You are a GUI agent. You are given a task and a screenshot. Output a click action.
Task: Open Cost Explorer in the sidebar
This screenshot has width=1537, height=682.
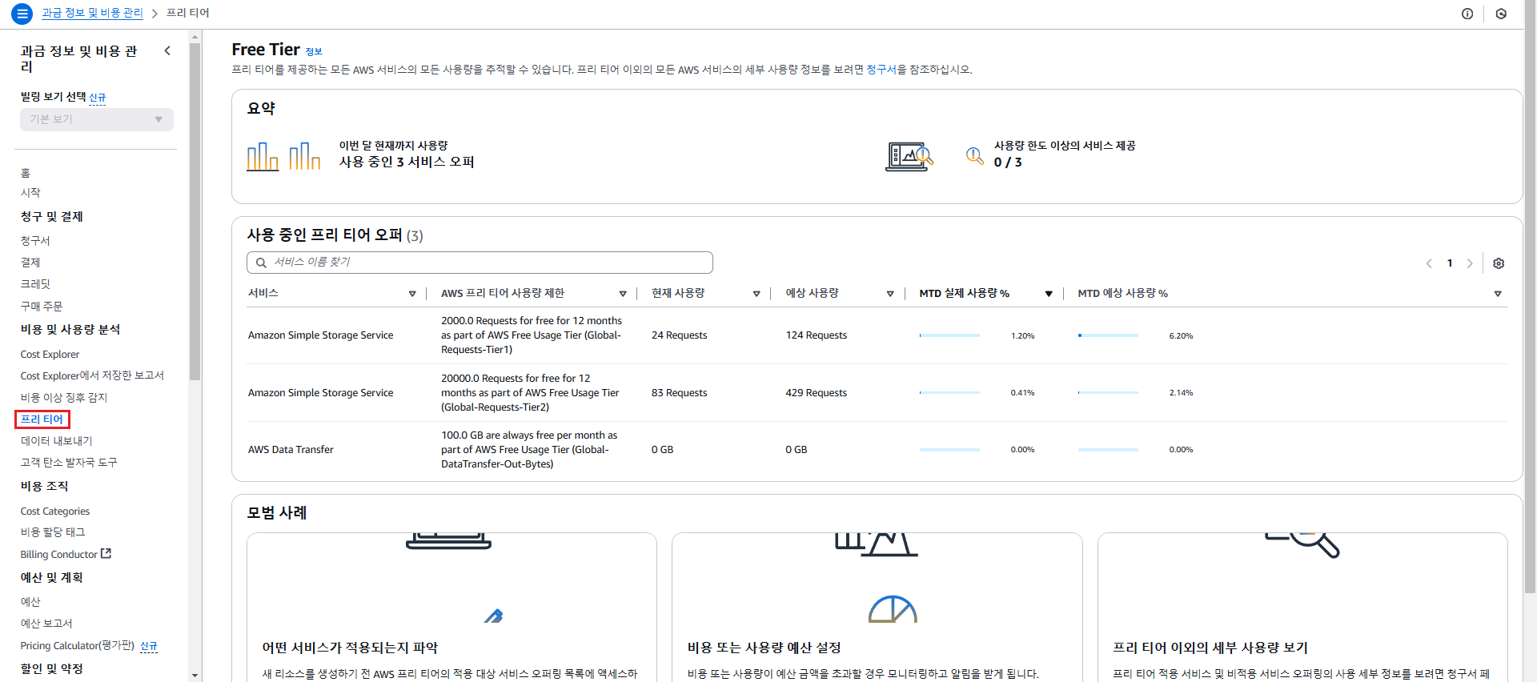[50, 354]
